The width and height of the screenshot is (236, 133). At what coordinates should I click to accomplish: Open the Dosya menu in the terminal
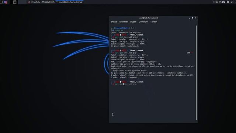point(114,22)
